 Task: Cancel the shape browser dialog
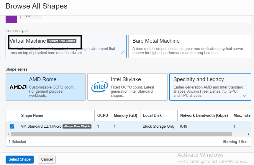[x=47, y=159]
